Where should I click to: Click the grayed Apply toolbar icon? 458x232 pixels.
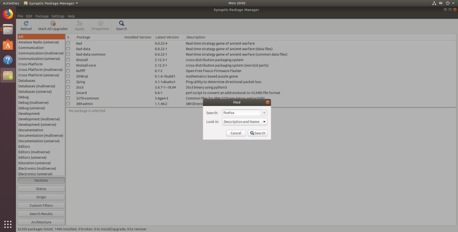(x=79, y=23)
